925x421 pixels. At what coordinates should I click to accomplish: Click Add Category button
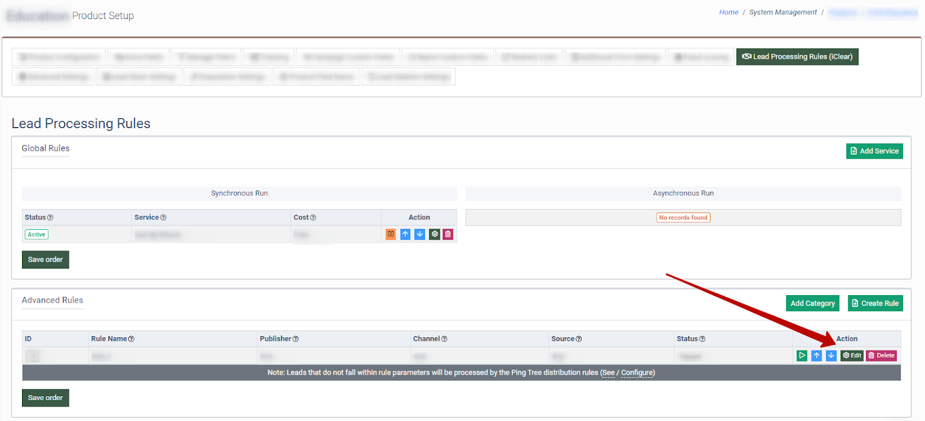(x=812, y=303)
